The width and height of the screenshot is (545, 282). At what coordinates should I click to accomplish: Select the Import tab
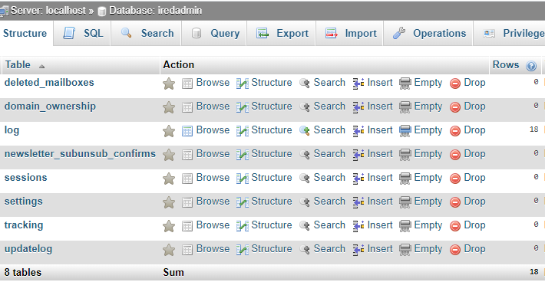coord(350,33)
